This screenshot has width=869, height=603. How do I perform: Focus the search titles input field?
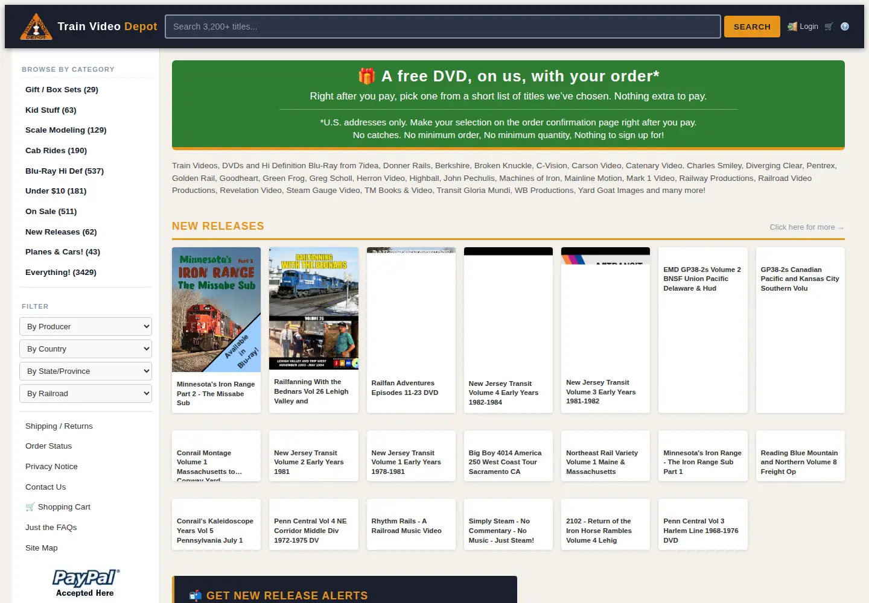click(x=443, y=27)
